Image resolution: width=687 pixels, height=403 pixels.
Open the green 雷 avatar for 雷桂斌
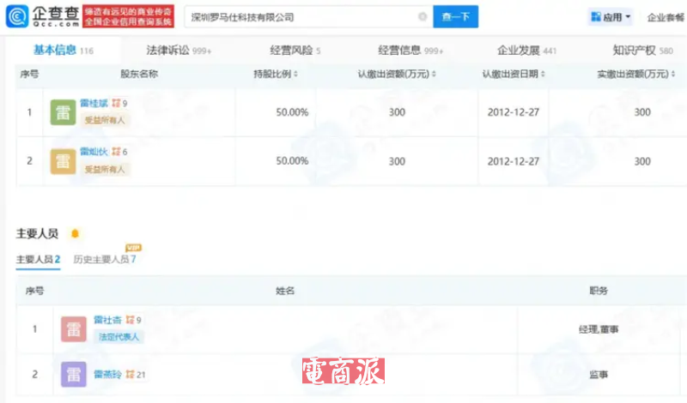click(63, 112)
